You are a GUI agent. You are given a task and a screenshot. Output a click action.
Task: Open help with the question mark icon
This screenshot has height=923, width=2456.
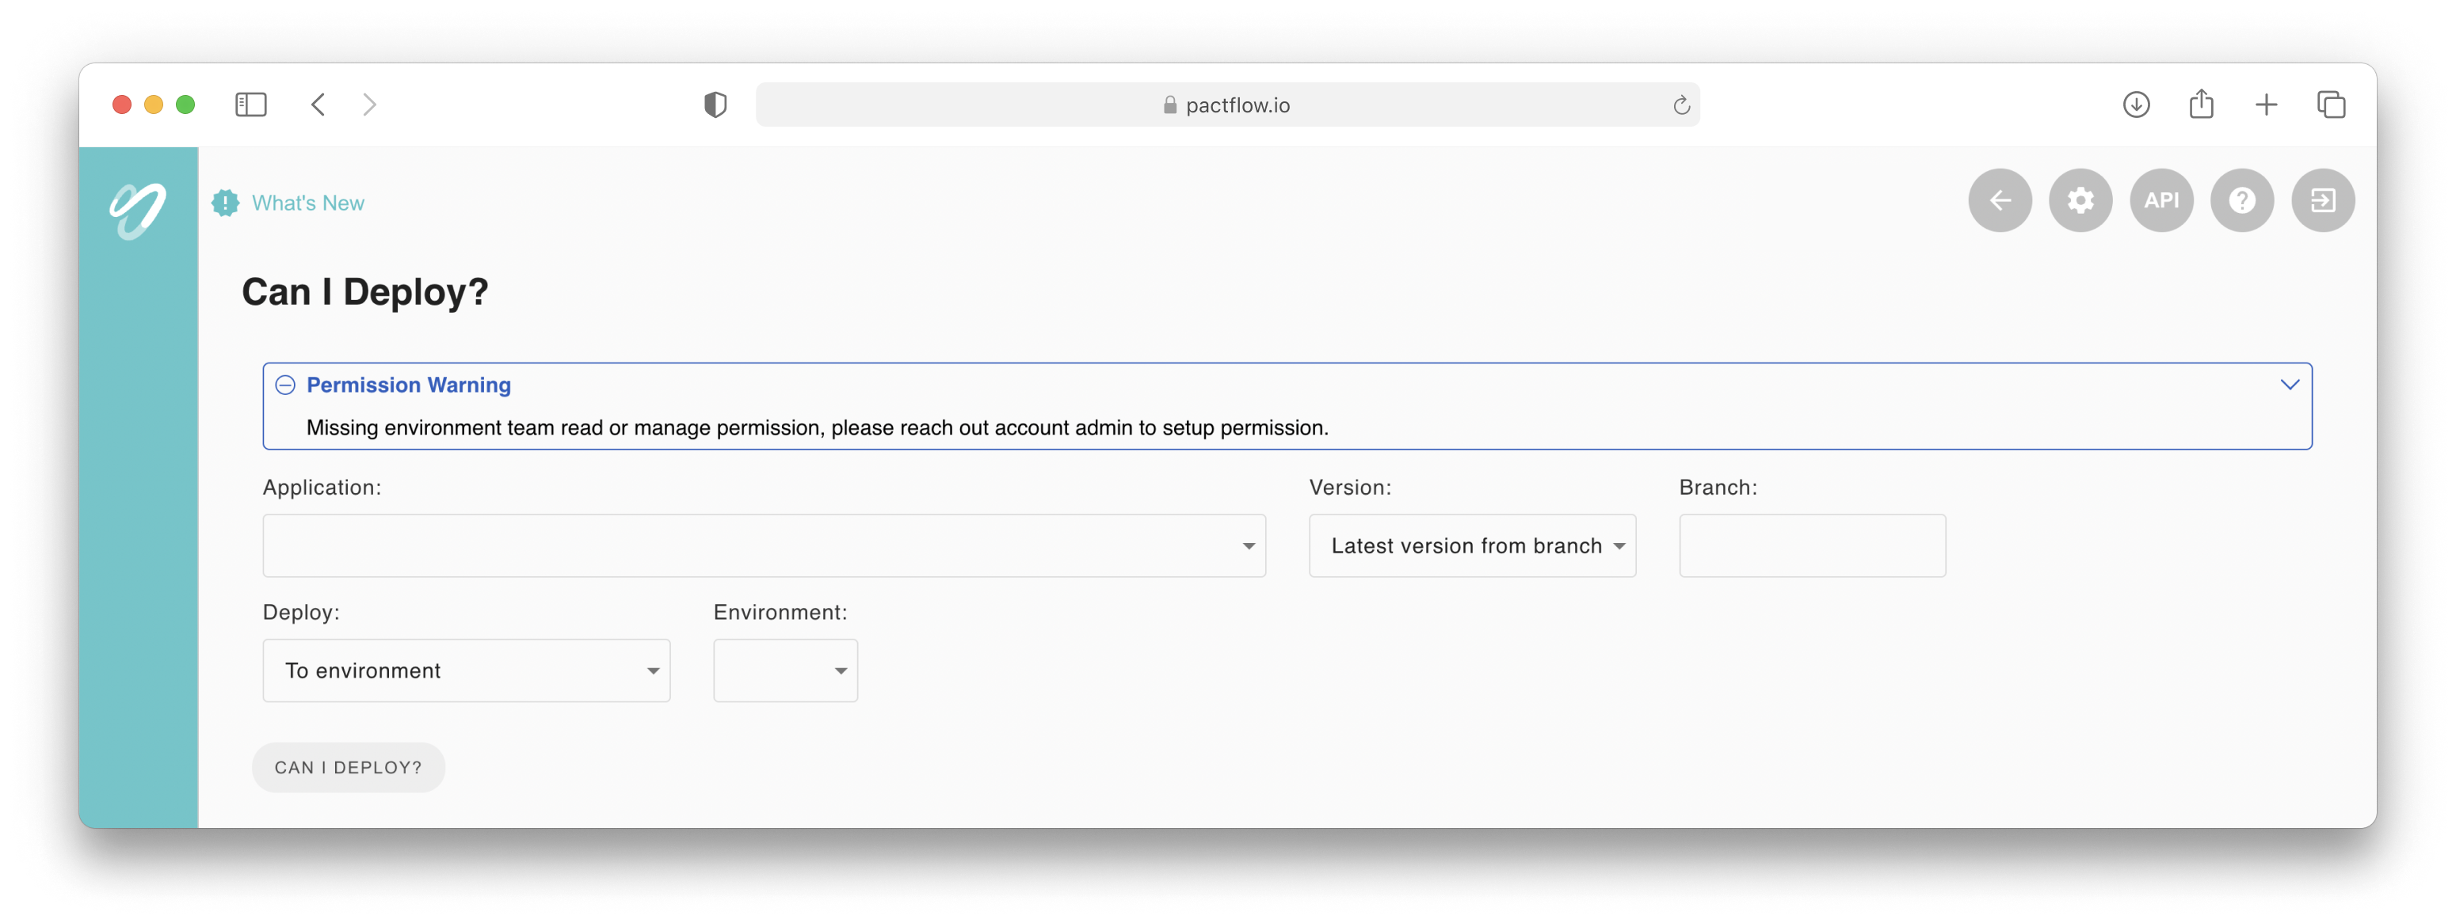pyautogui.click(x=2241, y=200)
